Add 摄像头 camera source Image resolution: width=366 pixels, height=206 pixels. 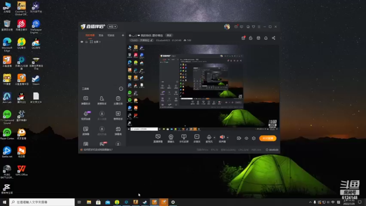click(171, 138)
